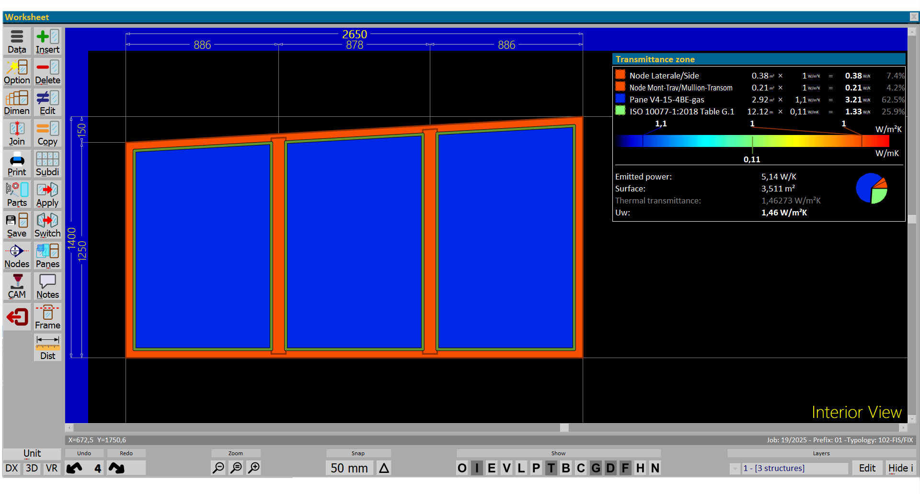Image resolution: width=920 pixels, height=494 pixels.
Task: Switch to VR view mode
Action: [x=52, y=468]
